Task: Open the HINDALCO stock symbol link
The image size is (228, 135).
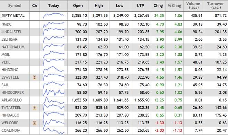Action: coord(10,115)
